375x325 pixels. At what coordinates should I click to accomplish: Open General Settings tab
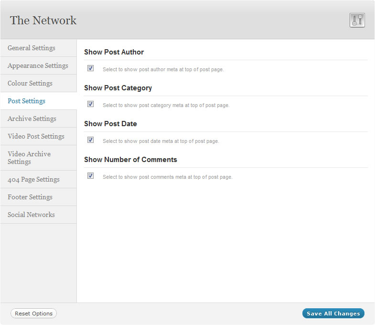click(32, 48)
